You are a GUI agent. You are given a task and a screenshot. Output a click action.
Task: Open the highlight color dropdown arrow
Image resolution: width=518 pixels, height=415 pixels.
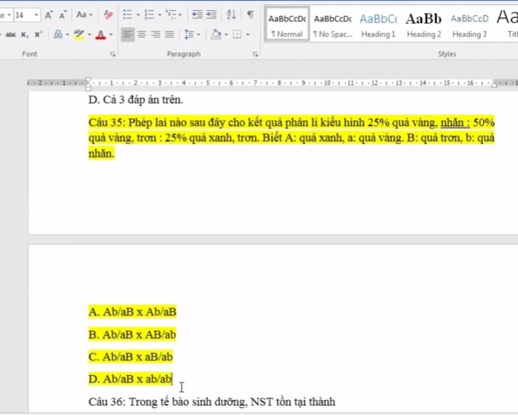coord(89,34)
